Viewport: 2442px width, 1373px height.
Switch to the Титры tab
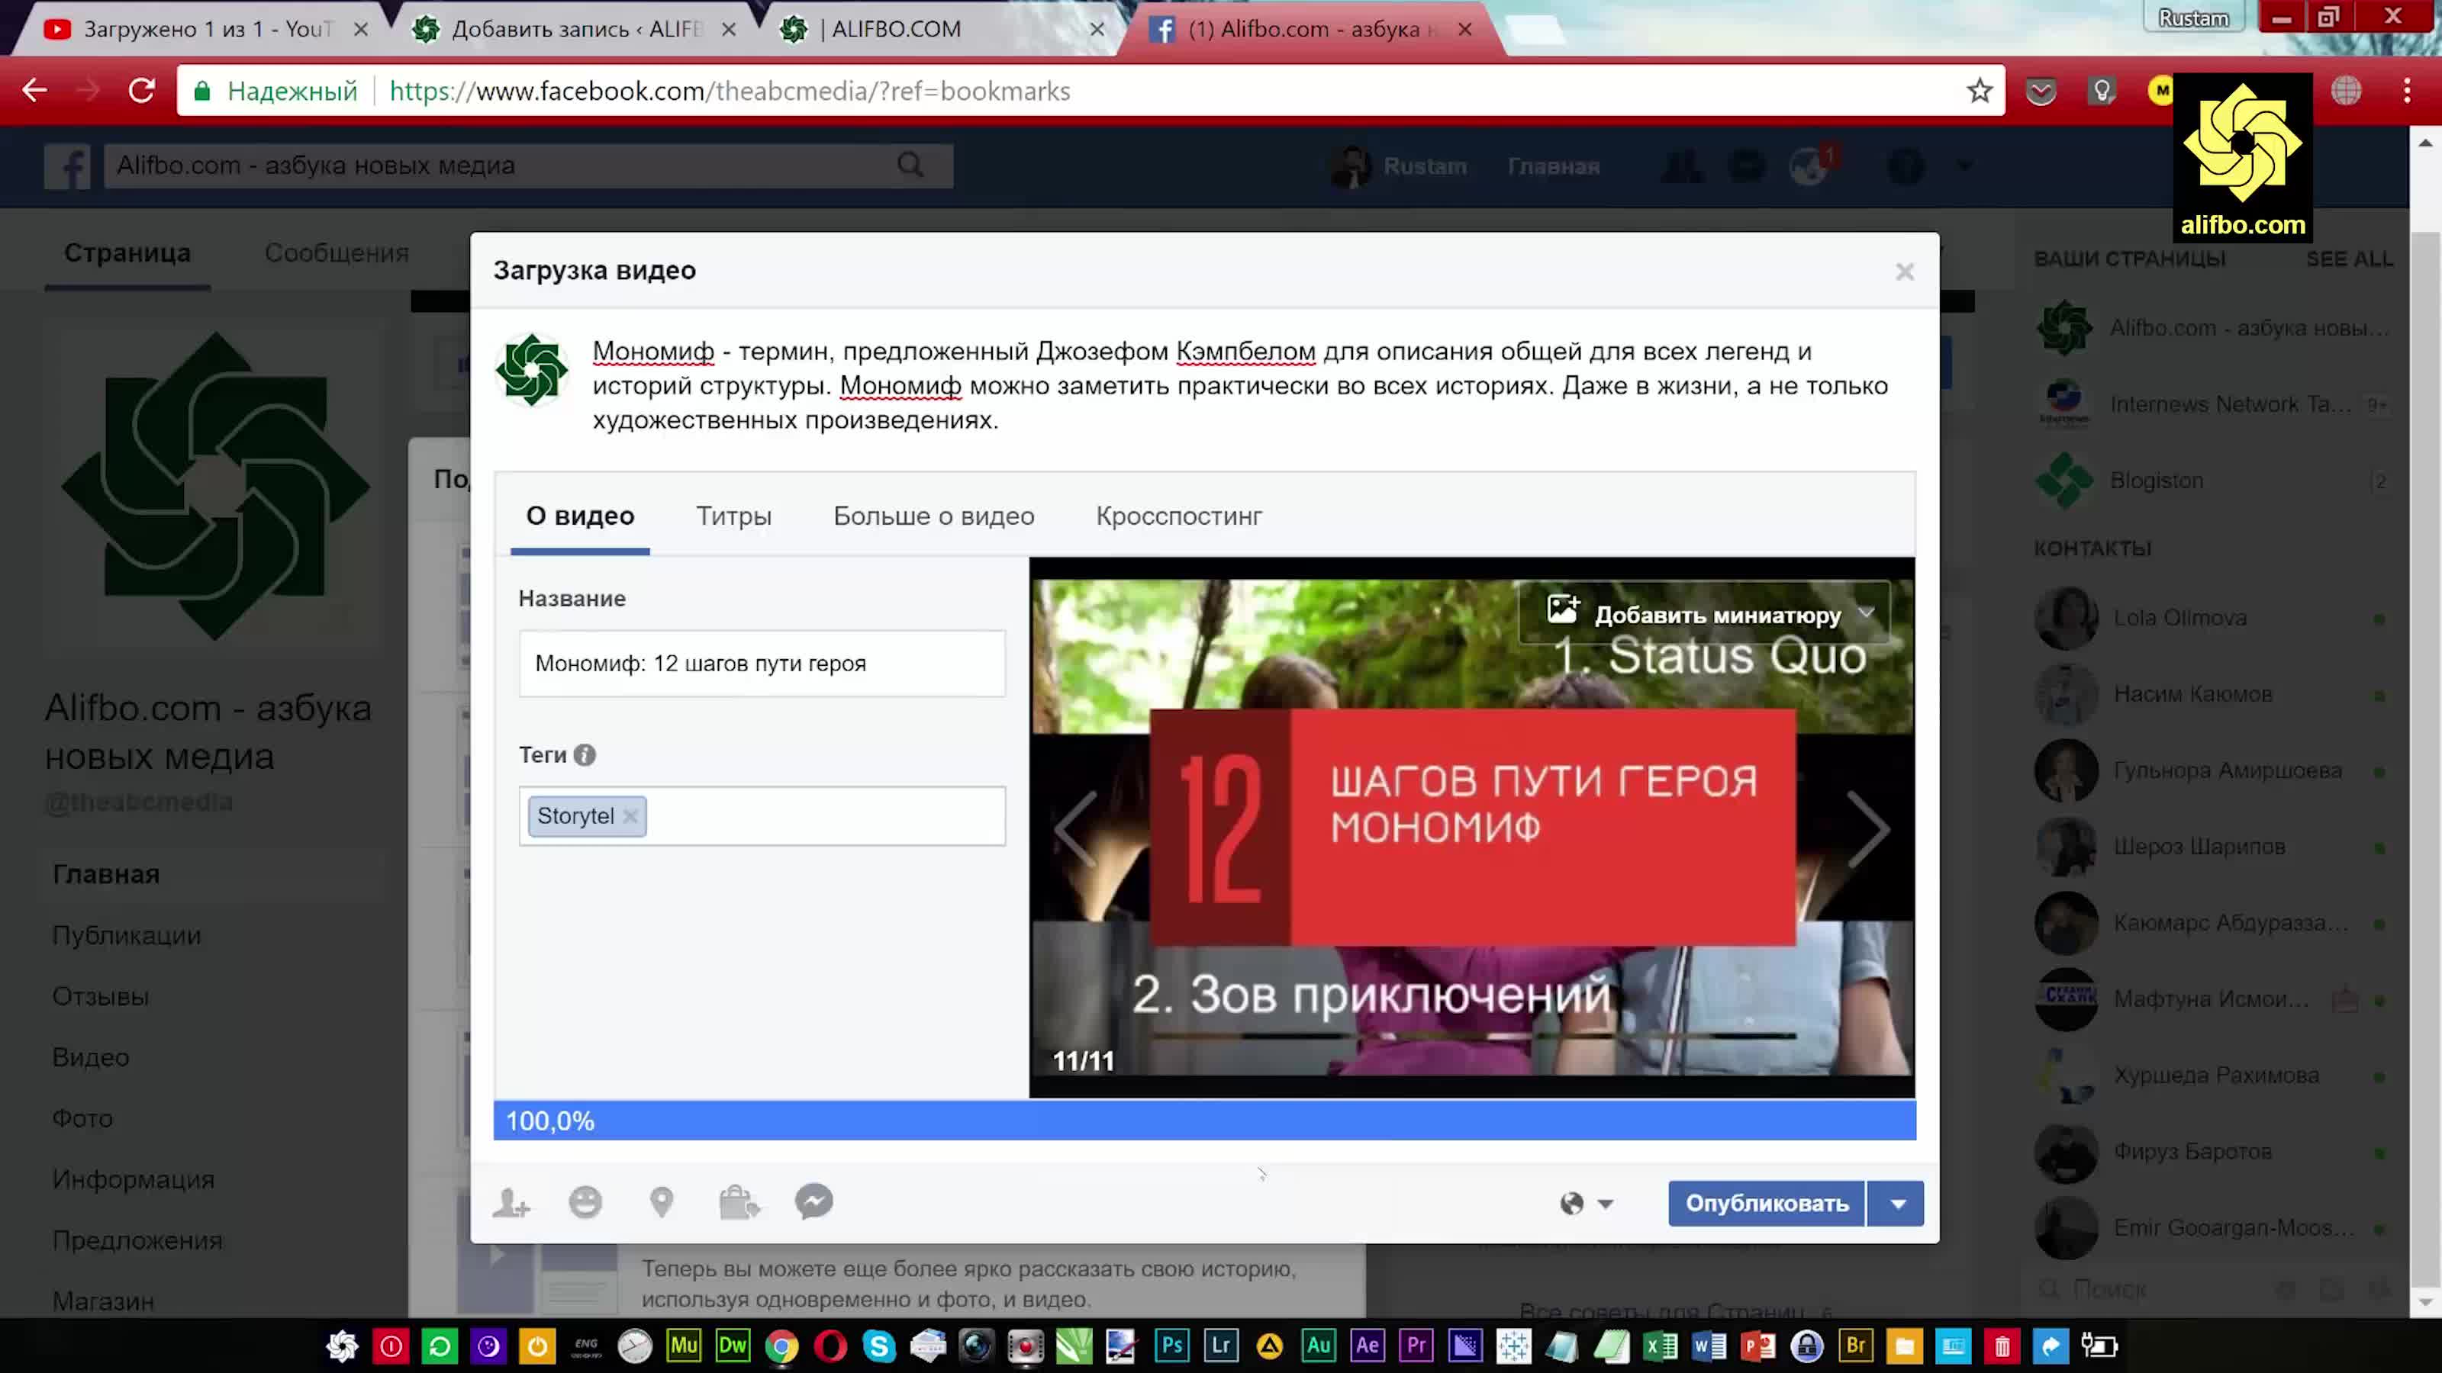click(733, 516)
